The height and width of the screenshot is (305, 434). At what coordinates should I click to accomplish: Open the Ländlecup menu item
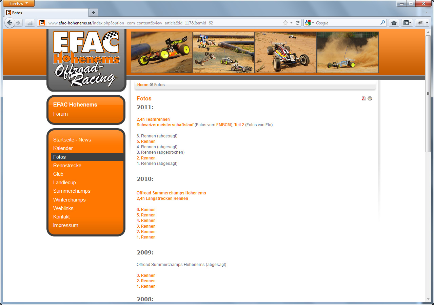click(64, 183)
